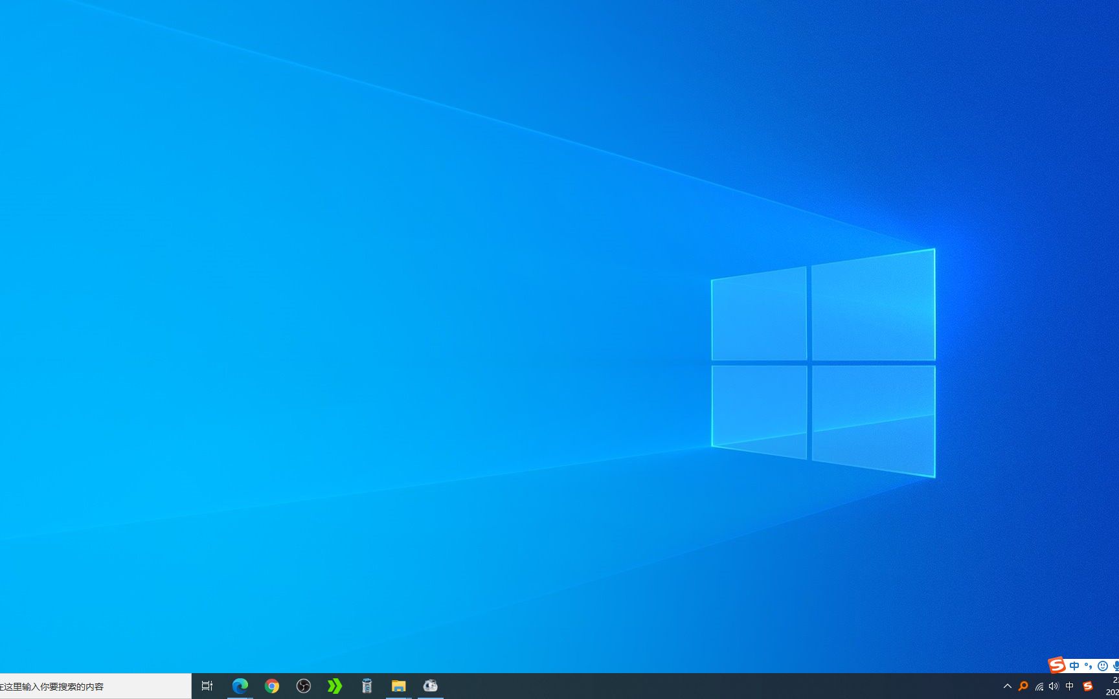Click the Sogou logo on floating IME bar
The image size is (1119, 699).
[1057, 665]
